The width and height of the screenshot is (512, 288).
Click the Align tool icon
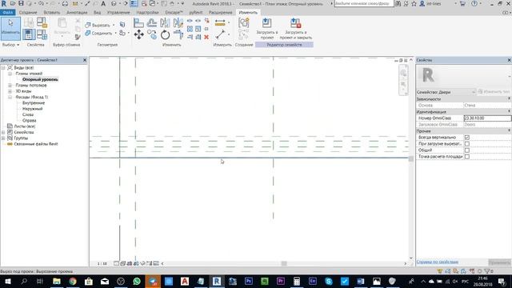pyautogui.click(x=138, y=23)
